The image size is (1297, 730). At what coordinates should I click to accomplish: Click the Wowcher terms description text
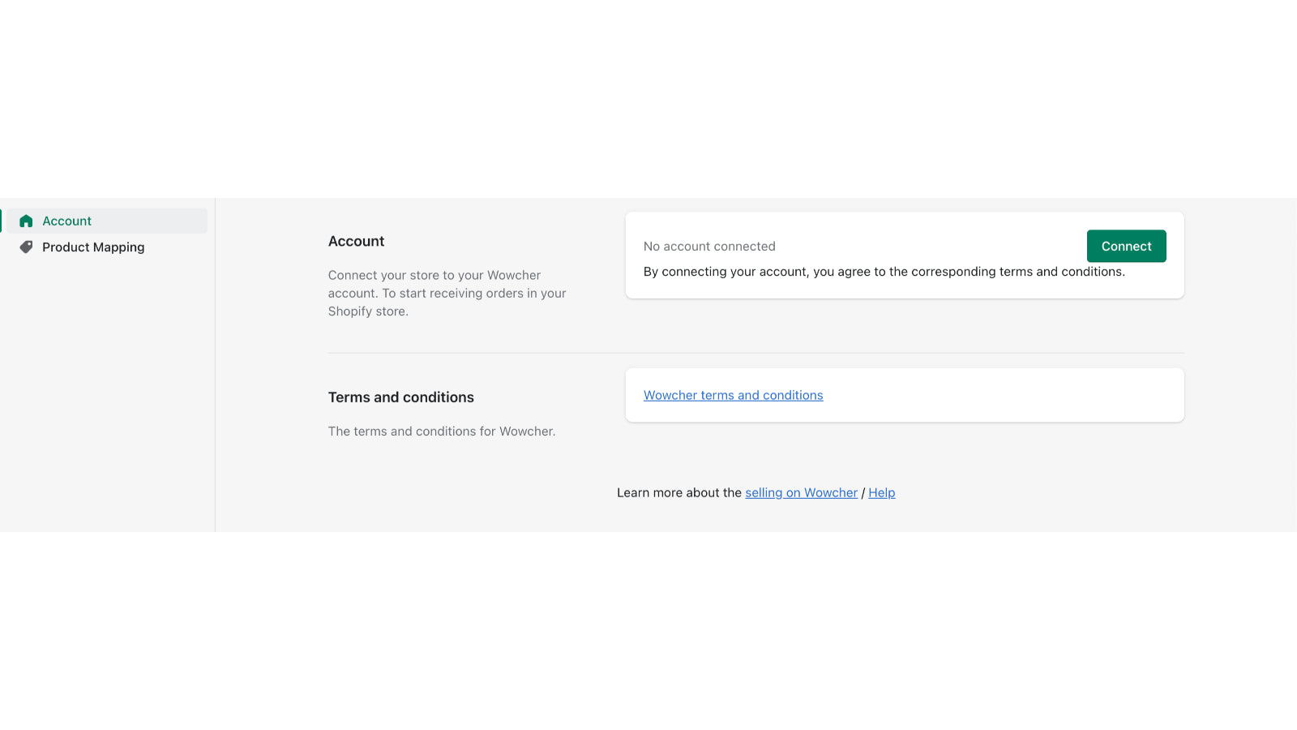click(x=441, y=431)
